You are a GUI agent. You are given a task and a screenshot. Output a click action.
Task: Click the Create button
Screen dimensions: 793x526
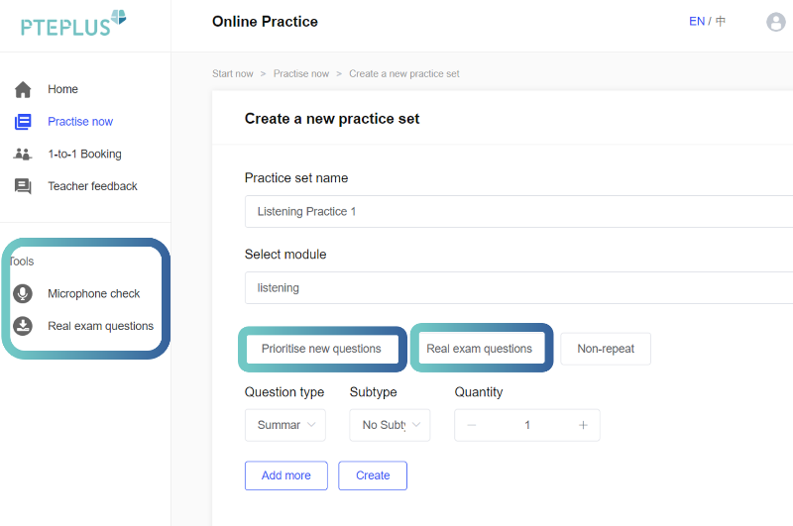[373, 475]
